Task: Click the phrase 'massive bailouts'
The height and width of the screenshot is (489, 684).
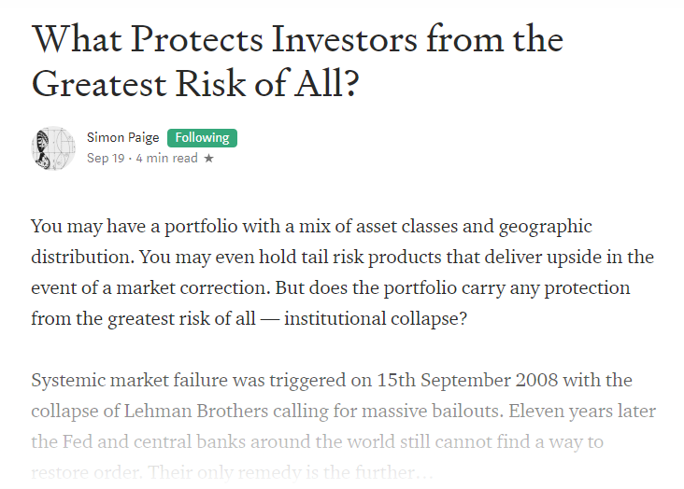Action: pyautogui.click(x=431, y=411)
